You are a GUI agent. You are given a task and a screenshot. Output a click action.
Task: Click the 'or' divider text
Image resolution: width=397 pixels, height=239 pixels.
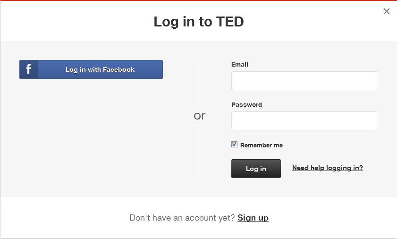pyautogui.click(x=199, y=116)
